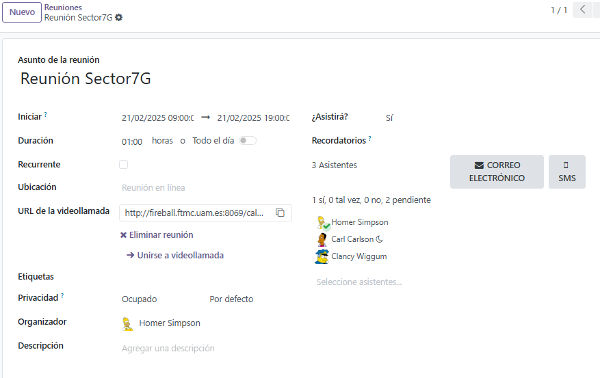The height and width of the screenshot is (378, 600).
Task: Send an SMS to attendees
Action: (566, 172)
